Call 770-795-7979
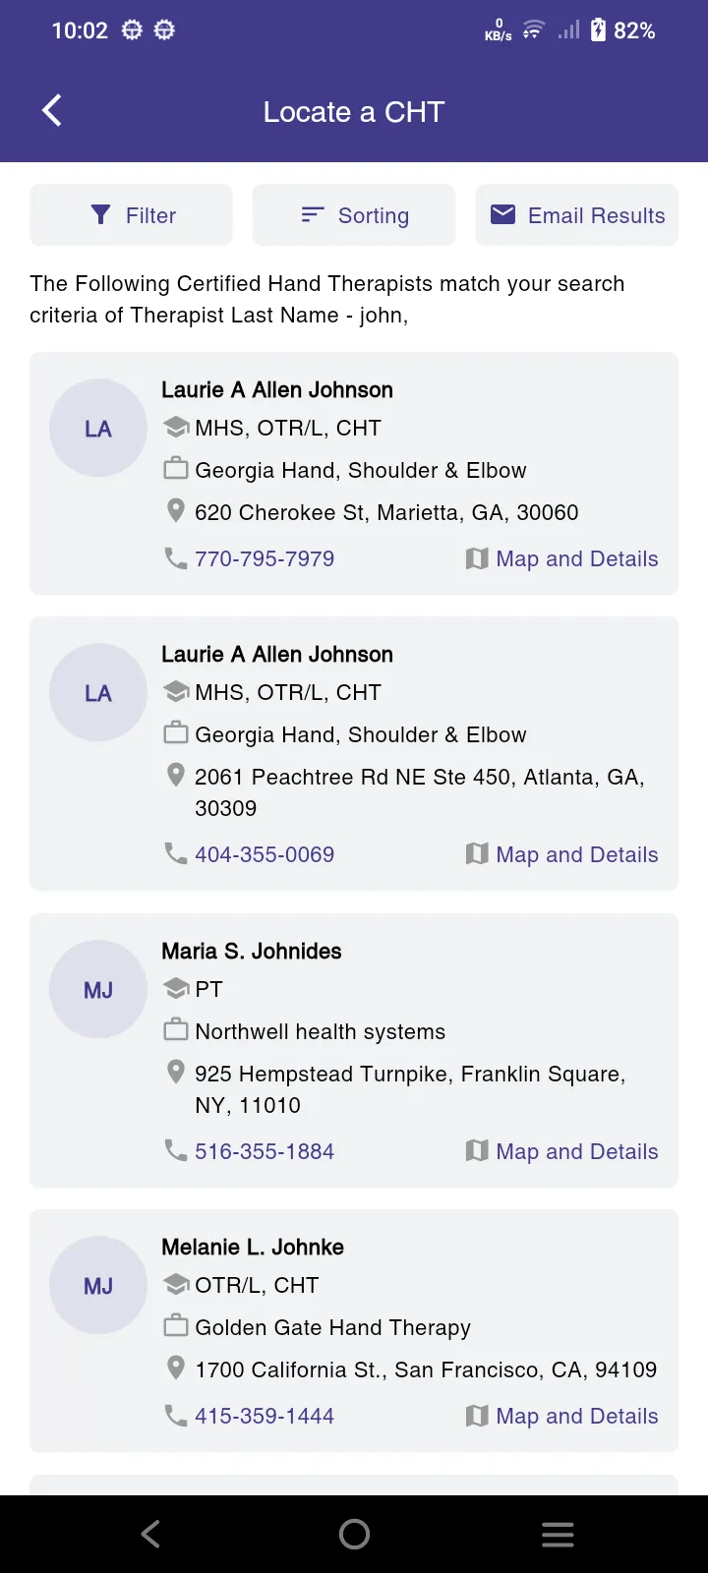 (265, 558)
